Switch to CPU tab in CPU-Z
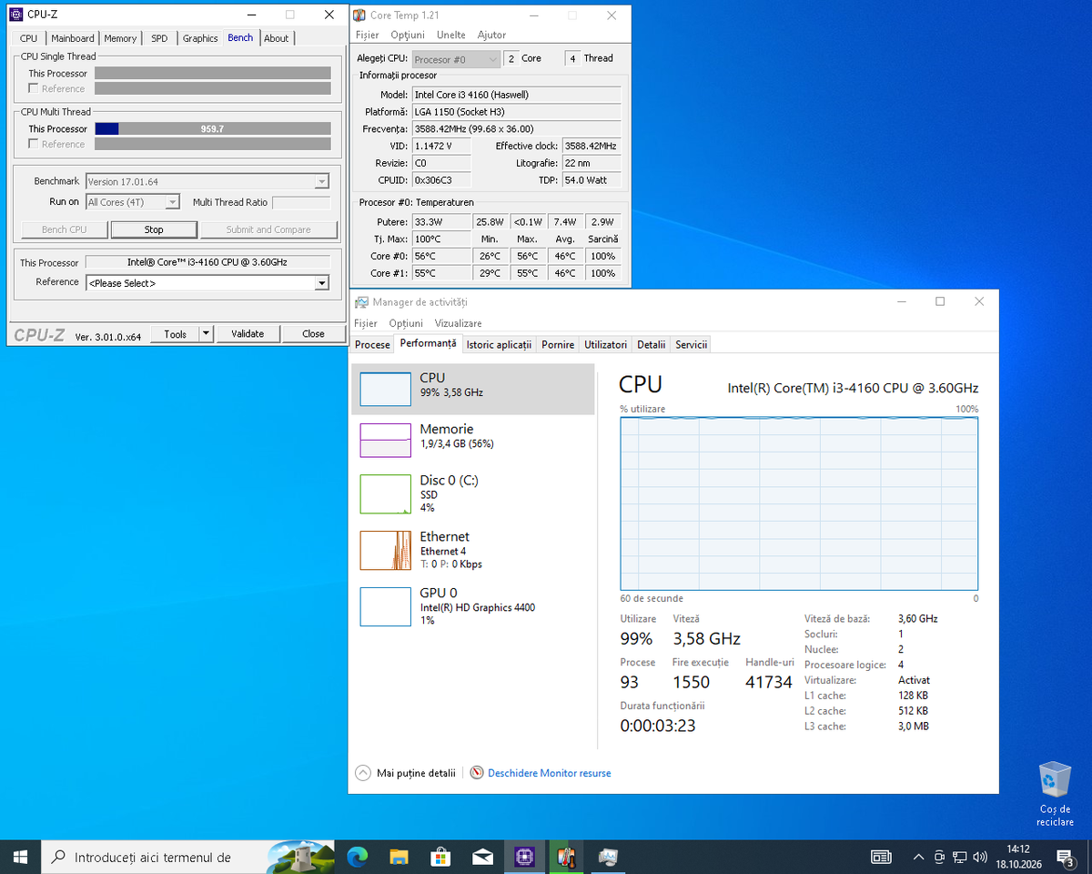The width and height of the screenshot is (1092, 874). click(29, 38)
